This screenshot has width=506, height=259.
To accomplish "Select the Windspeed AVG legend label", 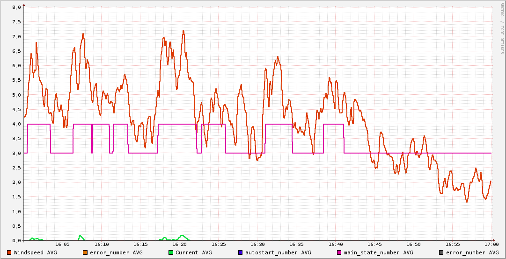I will pyautogui.click(x=35, y=252).
